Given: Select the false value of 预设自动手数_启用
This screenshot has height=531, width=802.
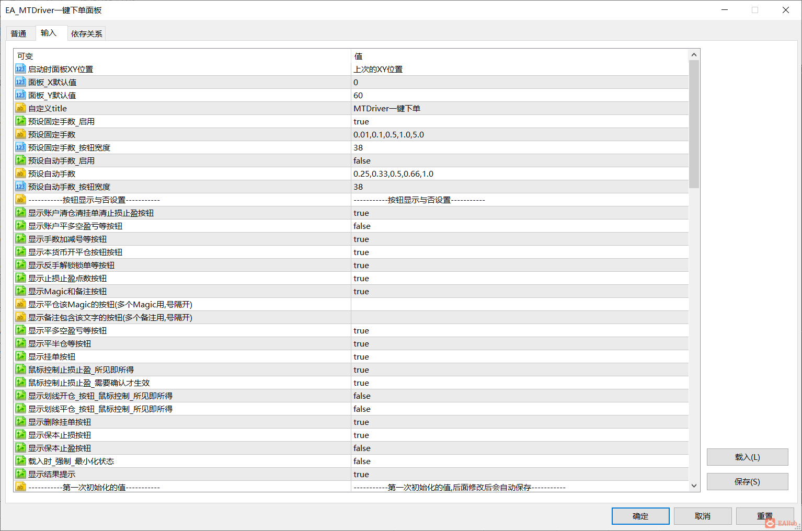Looking at the screenshot, I should [x=362, y=160].
